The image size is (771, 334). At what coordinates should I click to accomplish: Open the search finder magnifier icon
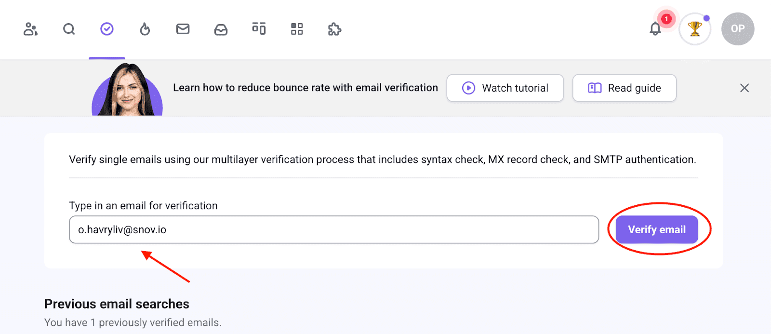[69, 29]
